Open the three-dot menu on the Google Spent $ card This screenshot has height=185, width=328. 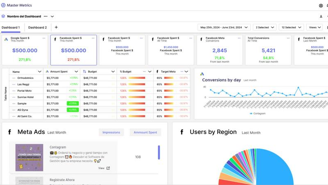pos(44,38)
